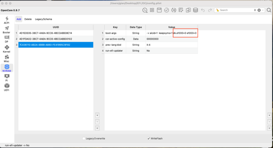Image resolution: width=273 pixels, height=148 pixels.
Task: Select the Add tab
Action: point(19,19)
